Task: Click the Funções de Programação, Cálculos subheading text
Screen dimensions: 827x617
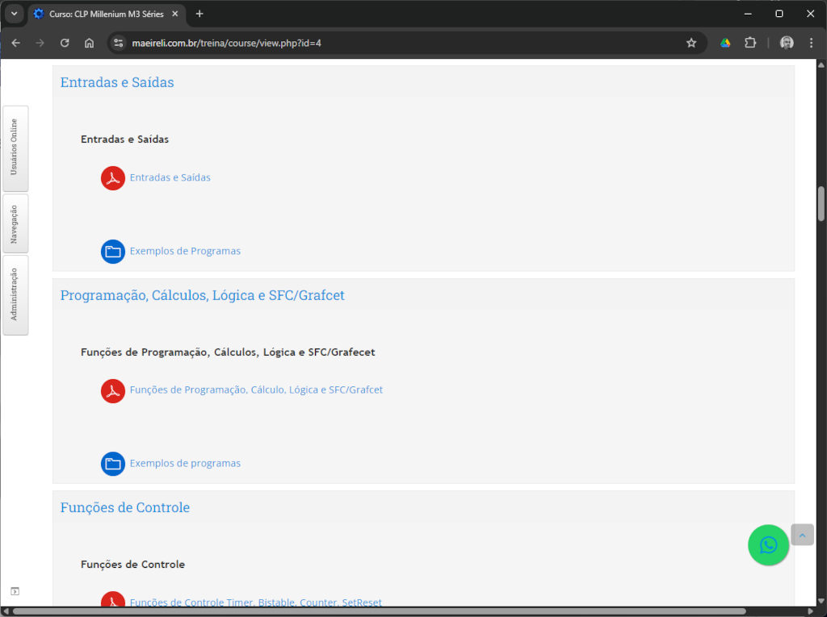Action: [228, 352]
